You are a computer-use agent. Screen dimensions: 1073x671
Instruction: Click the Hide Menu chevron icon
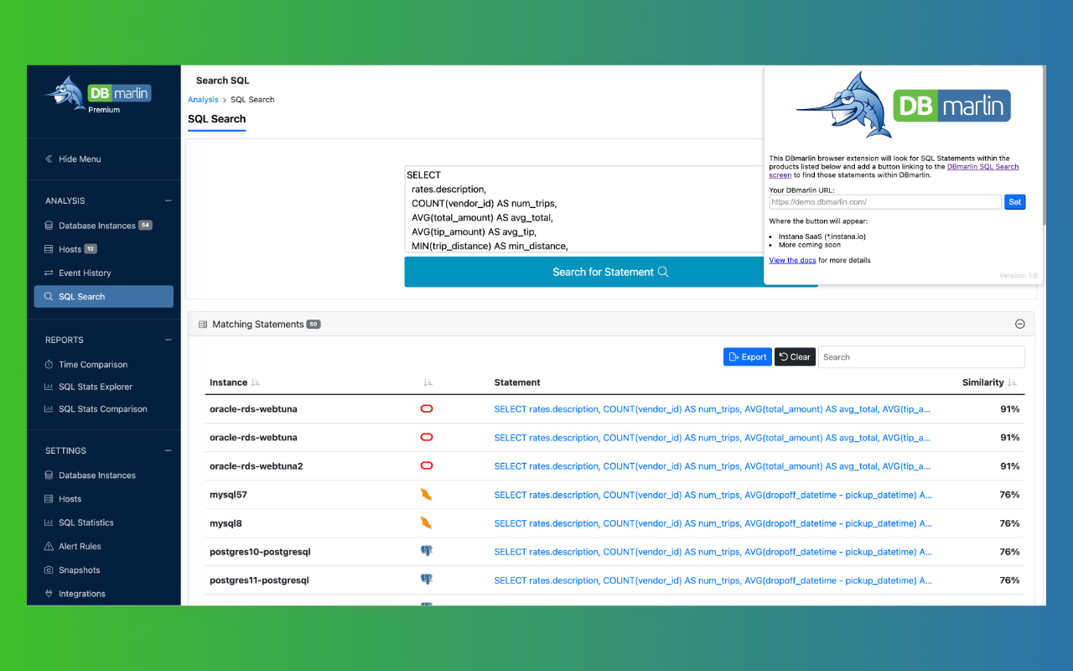pos(49,159)
